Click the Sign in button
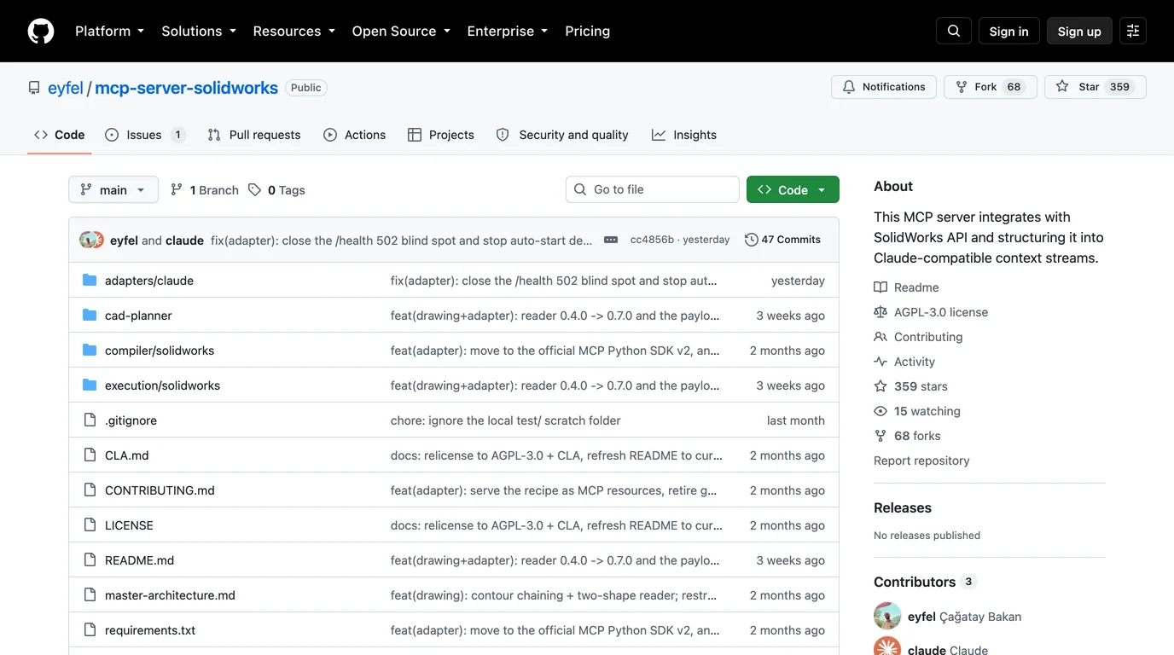The height and width of the screenshot is (655, 1174). (x=1009, y=31)
